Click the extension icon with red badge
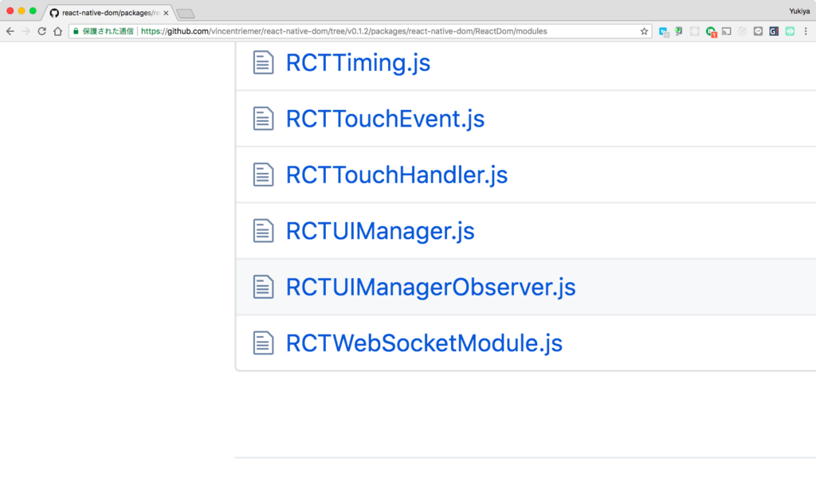The height and width of the screenshot is (497, 816). 711,31
